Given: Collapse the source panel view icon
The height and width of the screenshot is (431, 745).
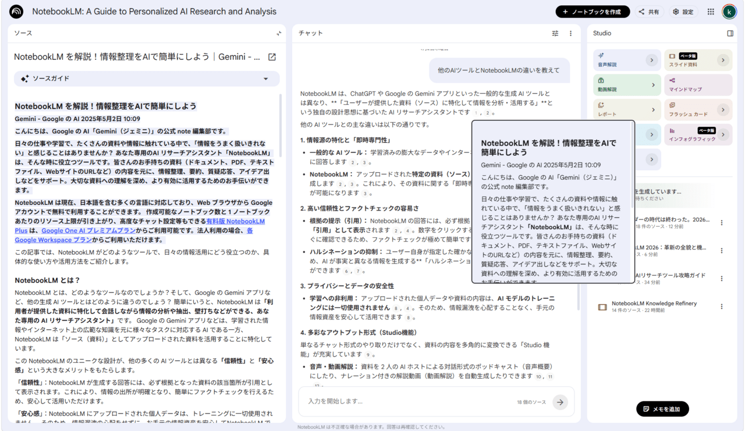Looking at the screenshot, I should (x=279, y=34).
